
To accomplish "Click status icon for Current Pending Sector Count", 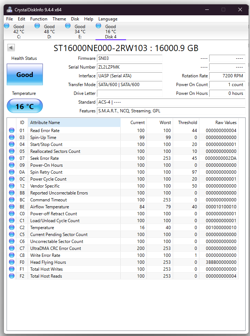I will point(12,234).
